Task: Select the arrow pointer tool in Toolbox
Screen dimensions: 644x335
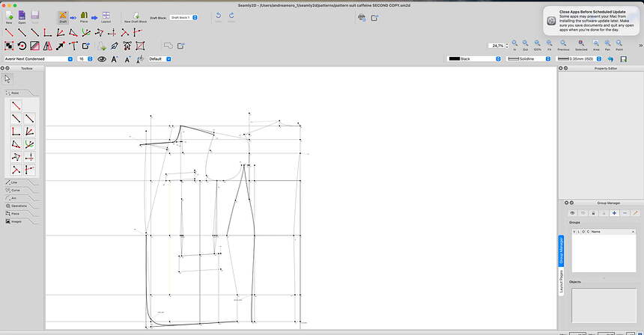Action: (x=7, y=79)
